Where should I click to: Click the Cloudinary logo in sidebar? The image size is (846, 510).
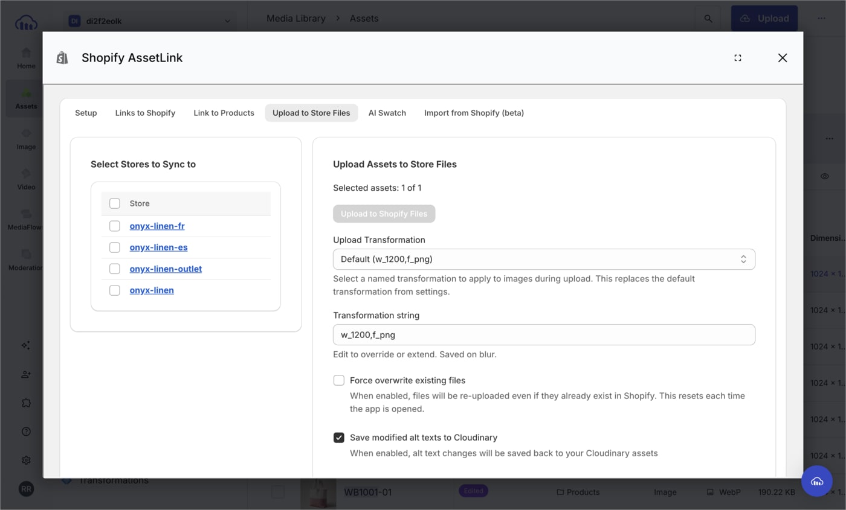click(x=26, y=23)
